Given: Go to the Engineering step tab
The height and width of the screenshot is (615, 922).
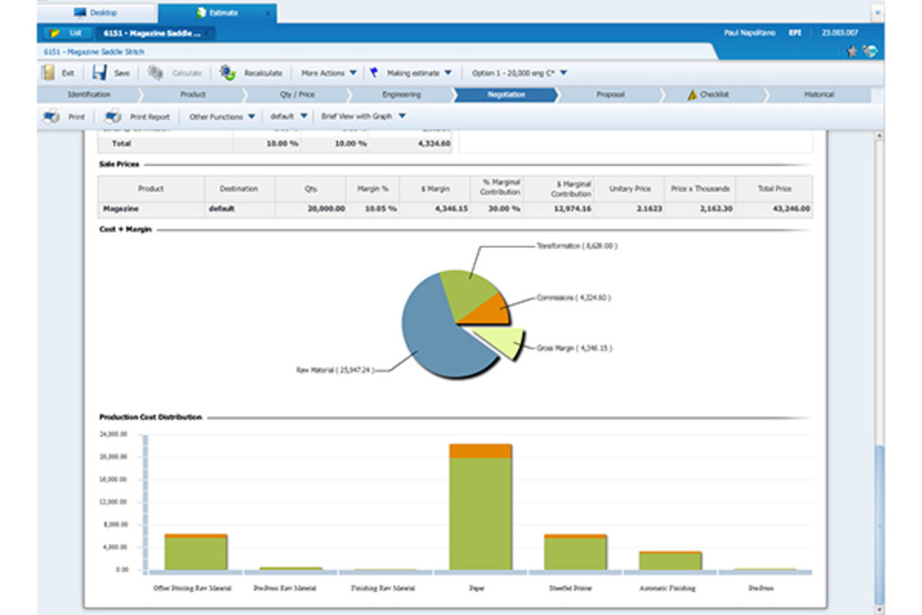Looking at the screenshot, I should coord(400,95).
